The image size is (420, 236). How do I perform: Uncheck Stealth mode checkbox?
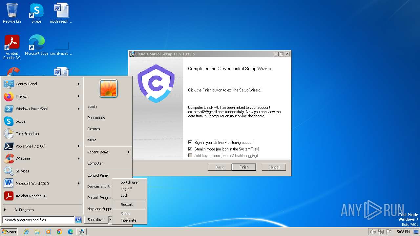tap(190, 149)
